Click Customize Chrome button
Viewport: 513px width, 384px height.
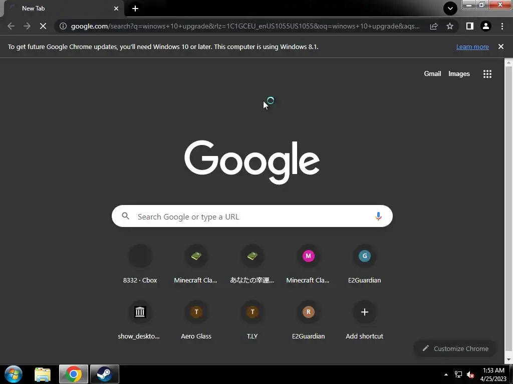point(455,348)
